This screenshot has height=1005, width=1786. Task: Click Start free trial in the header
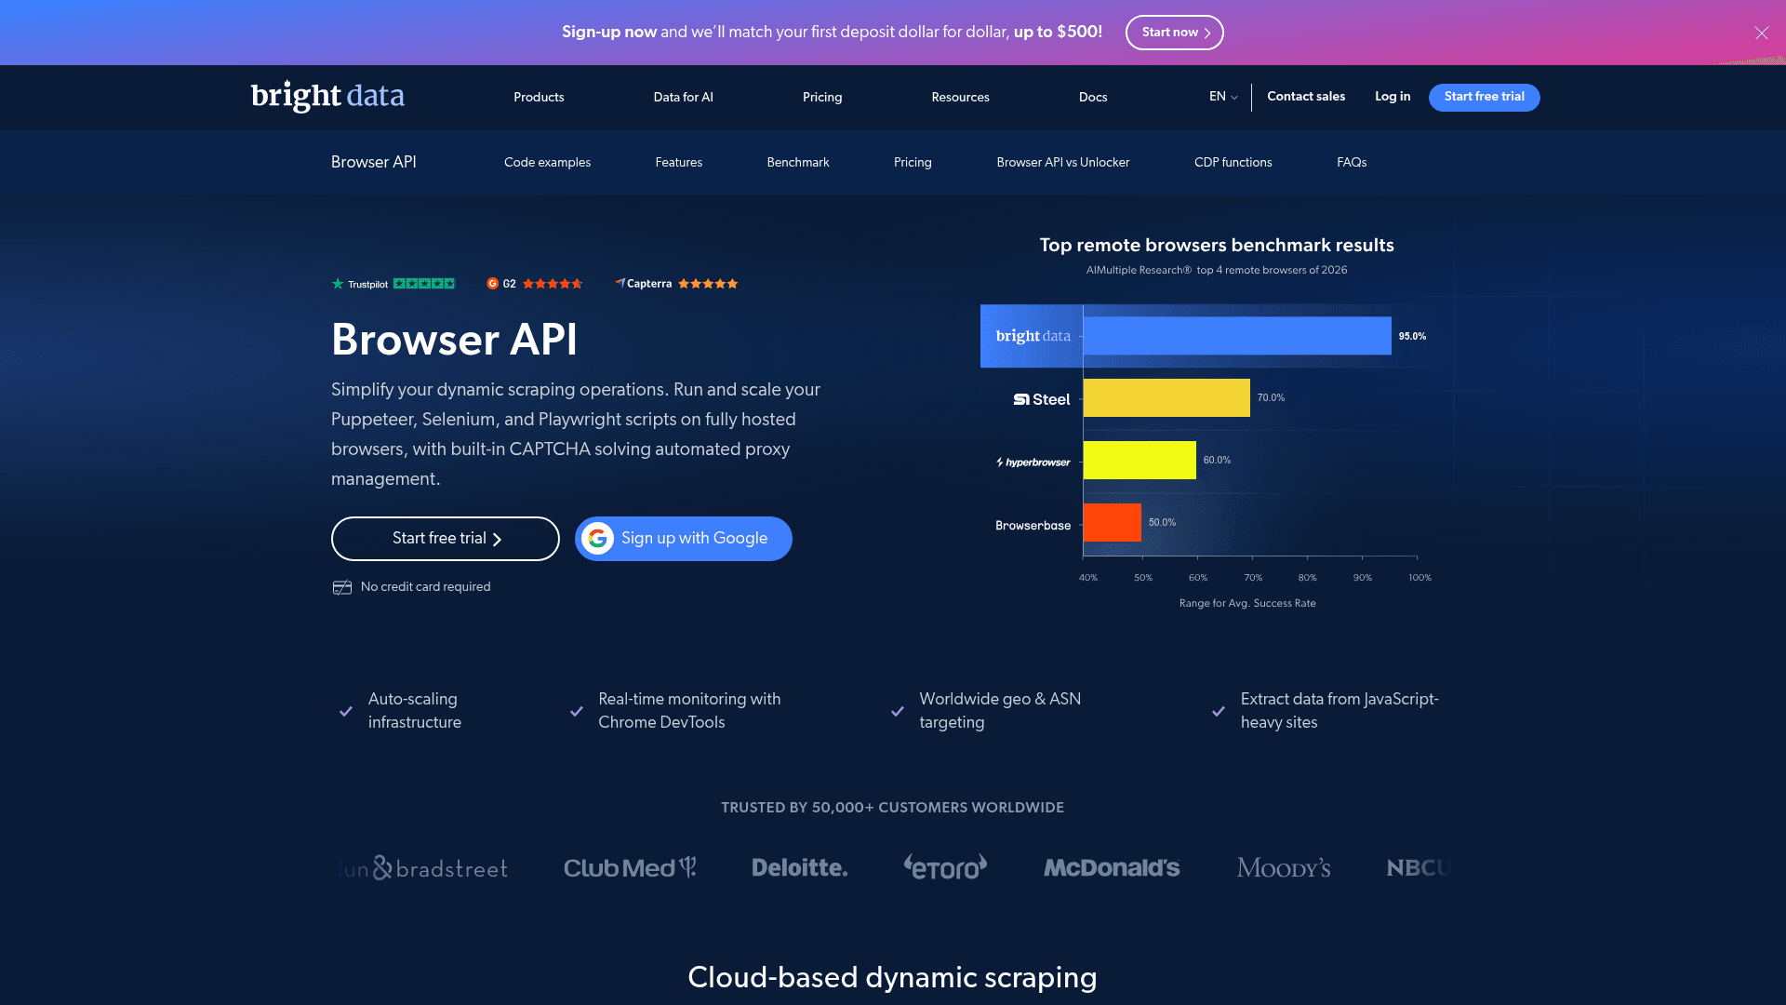click(x=1485, y=97)
